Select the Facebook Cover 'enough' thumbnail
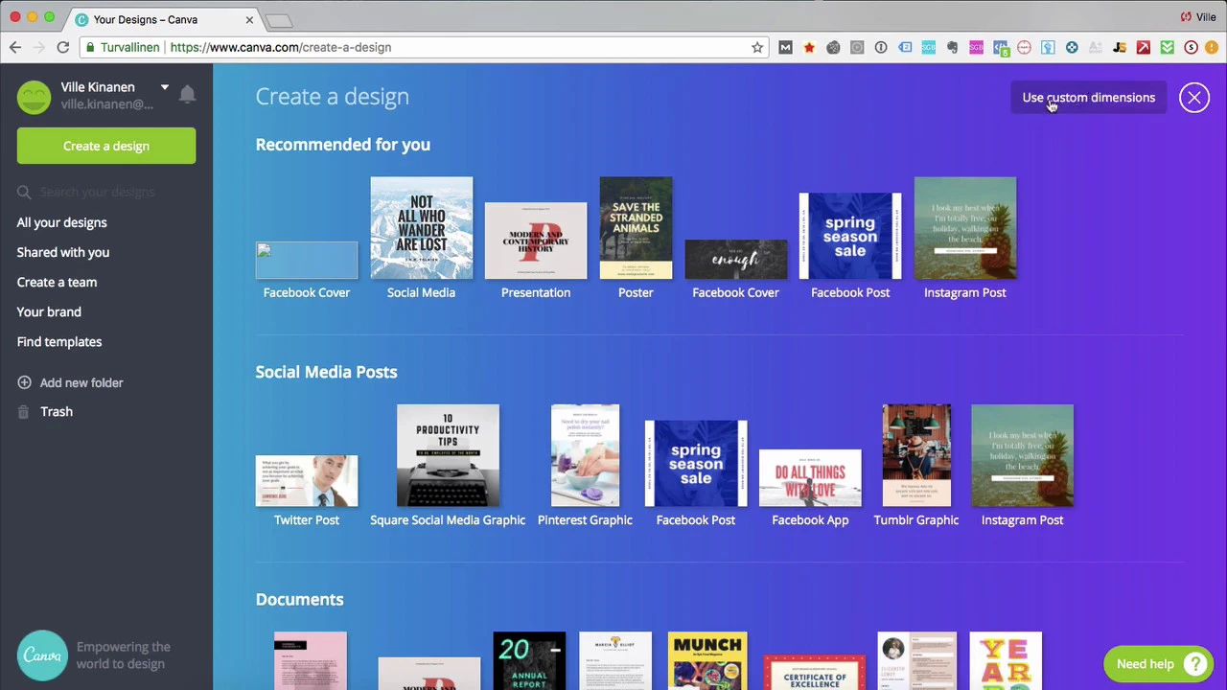Screen dimensions: 1227x690 coord(736,260)
